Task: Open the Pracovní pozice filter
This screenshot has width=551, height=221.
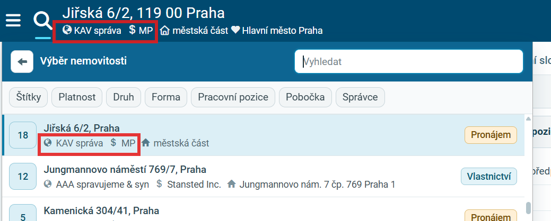Action: (233, 97)
